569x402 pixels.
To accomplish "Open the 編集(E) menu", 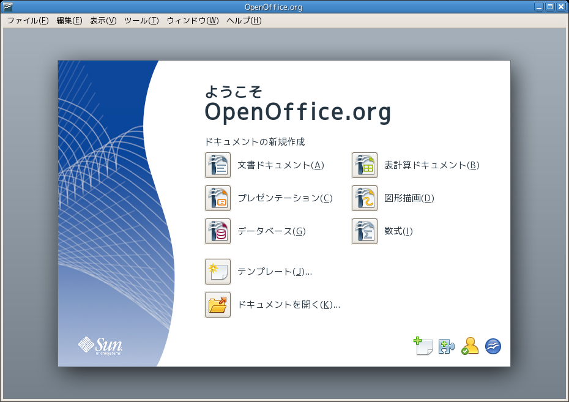I will click(x=69, y=21).
